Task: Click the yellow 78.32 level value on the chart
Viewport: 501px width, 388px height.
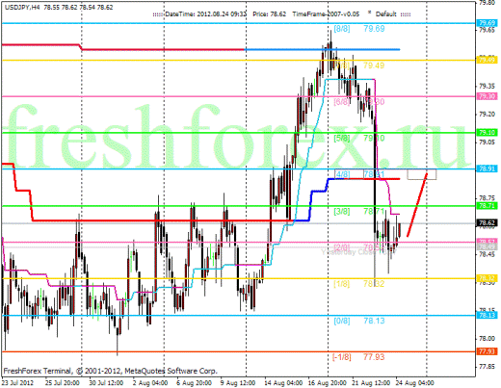Action: click(374, 284)
